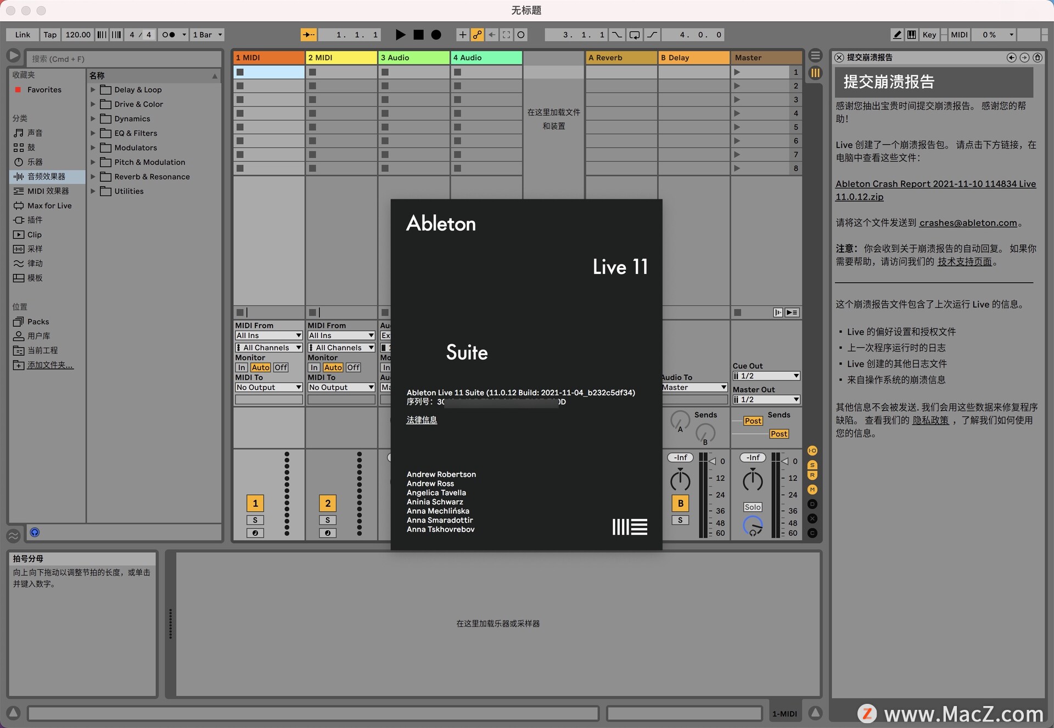Click the tempo field 120.00
1054x728 pixels.
pos(78,35)
